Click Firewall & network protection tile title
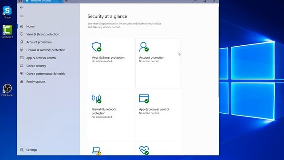284x160 pixels. pyautogui.click(x=104, y=111)
